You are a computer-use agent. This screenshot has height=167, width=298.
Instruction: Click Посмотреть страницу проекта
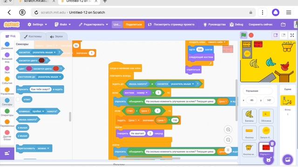point(171,25)
